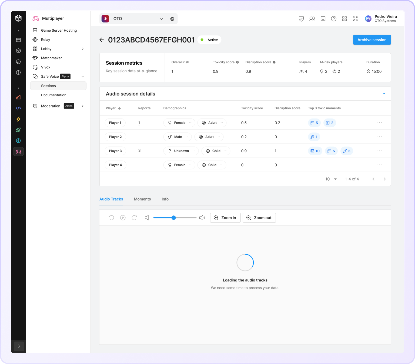Open Documentation in the sidebar
Screen dimensions: 415x364
[x=53, y=95]
